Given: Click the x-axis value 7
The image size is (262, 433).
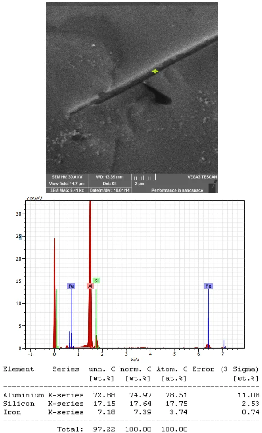Looking at the screenshot, I should click(x=222, y=354).
